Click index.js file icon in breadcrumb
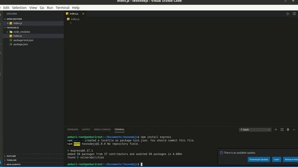 pyautogui.click(x=68, y=19)
